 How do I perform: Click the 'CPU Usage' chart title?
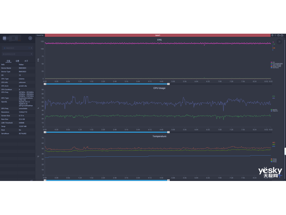point(159,88)
